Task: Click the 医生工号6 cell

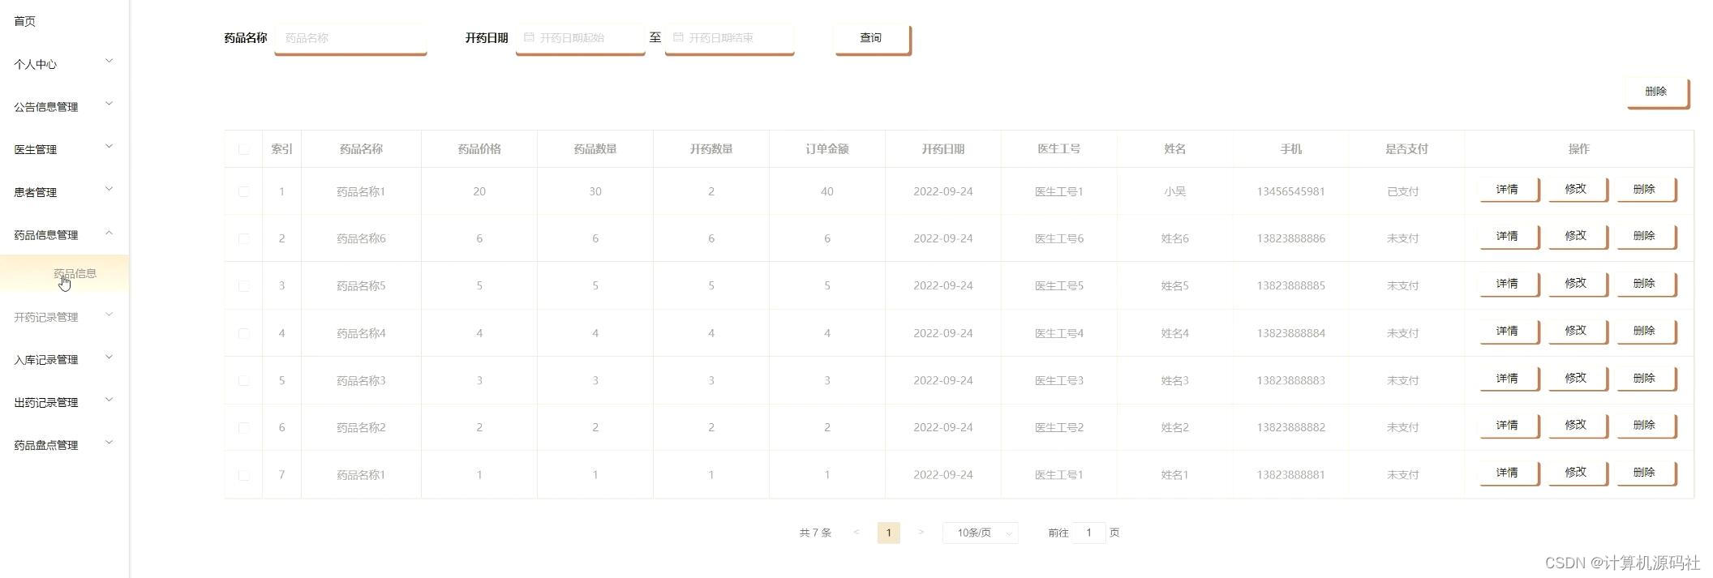Action: click(x=1058, y=238)
